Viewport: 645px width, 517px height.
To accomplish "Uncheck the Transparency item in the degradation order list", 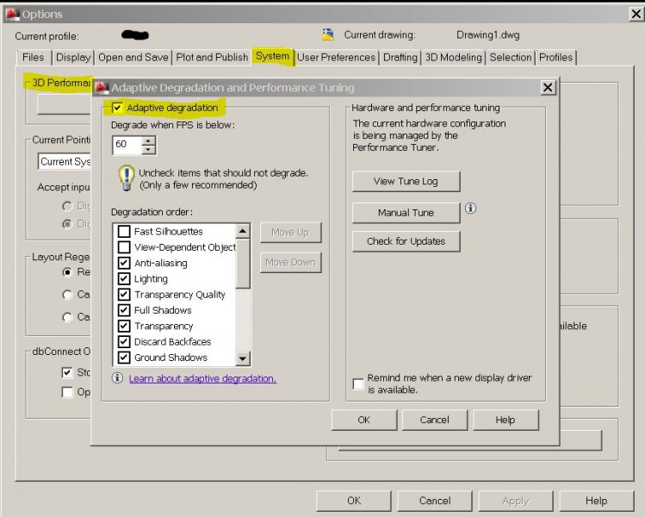I will 124,326.
